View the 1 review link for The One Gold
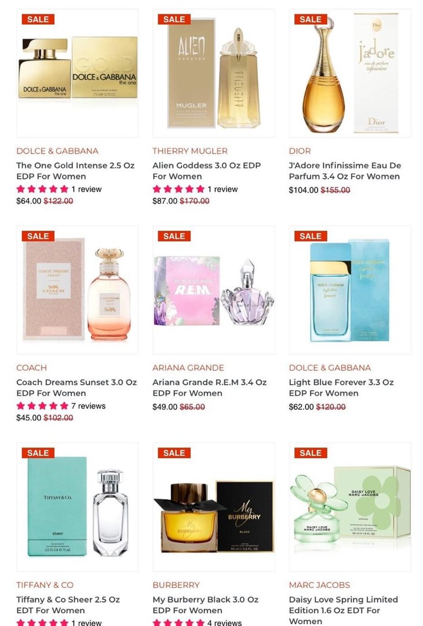The width and height of the screenshot is (423, 626). [86, 189]
